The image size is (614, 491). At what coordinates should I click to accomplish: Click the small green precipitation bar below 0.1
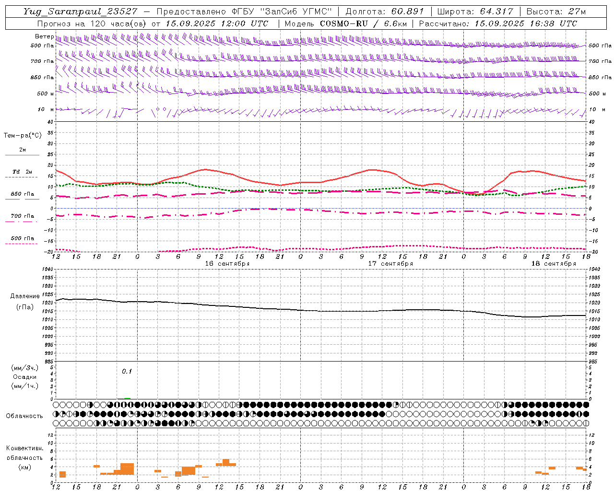[127, 398]
